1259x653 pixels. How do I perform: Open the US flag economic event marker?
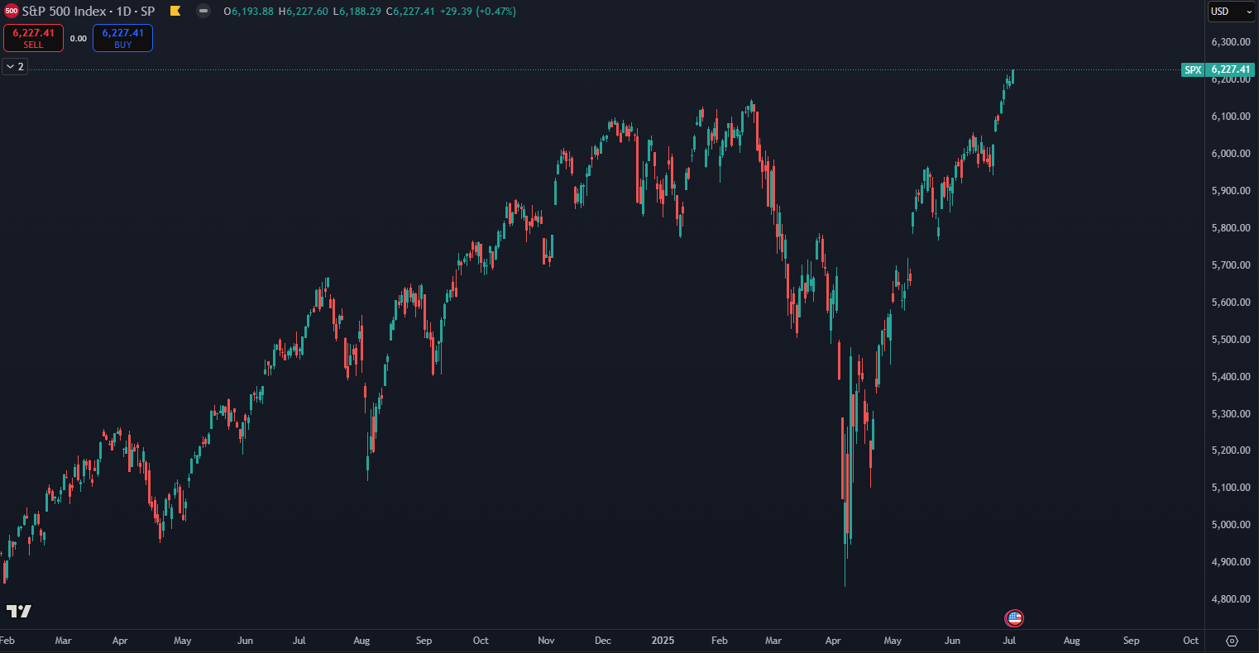click(1014, 618)
